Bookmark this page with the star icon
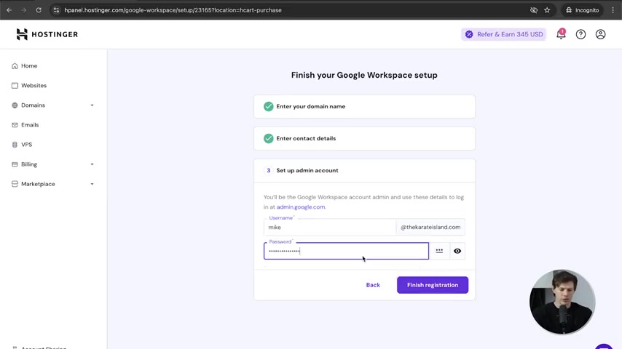 point(547,10)
